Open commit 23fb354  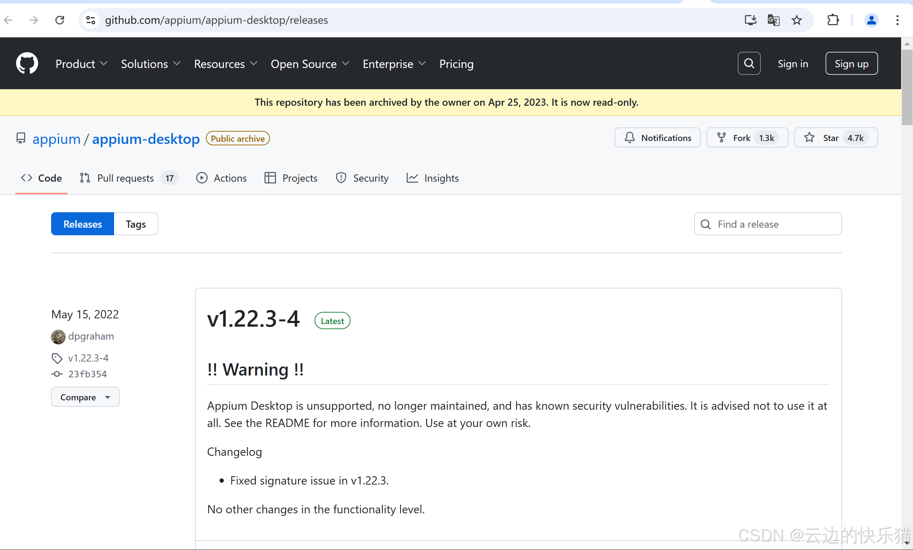(x=87, y=374)
